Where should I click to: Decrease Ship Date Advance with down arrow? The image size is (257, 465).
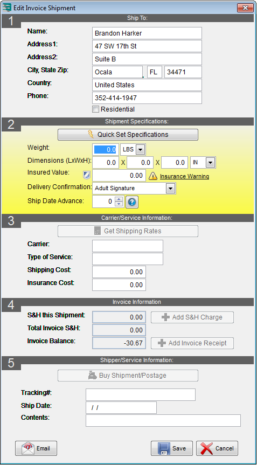tap(119, 204)
